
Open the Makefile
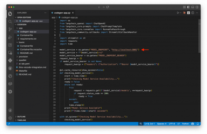(x=23, y=71)
